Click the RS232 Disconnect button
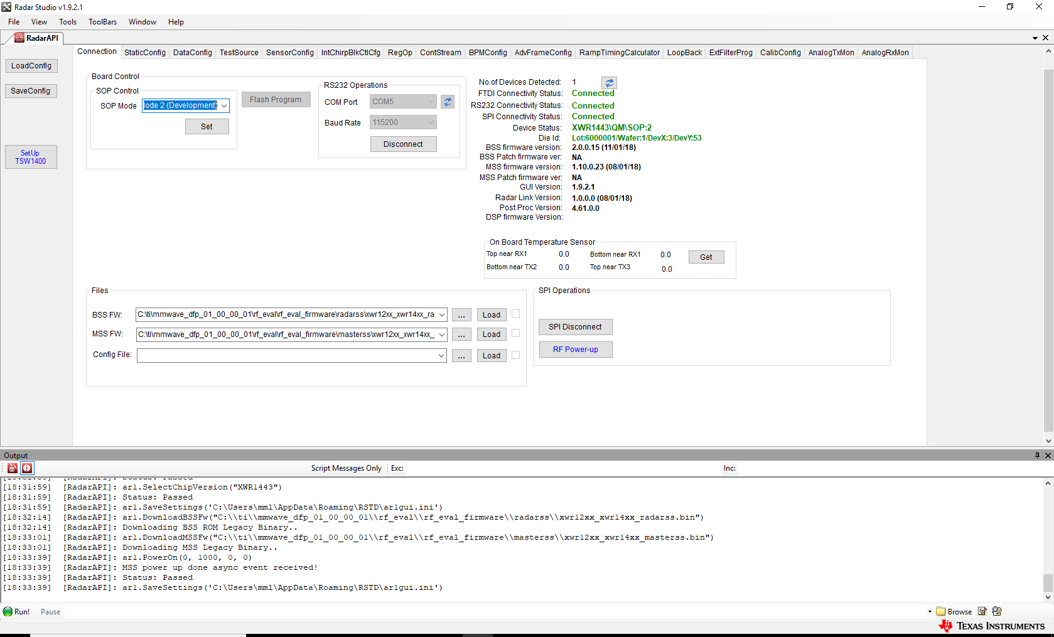 (403, 144)
